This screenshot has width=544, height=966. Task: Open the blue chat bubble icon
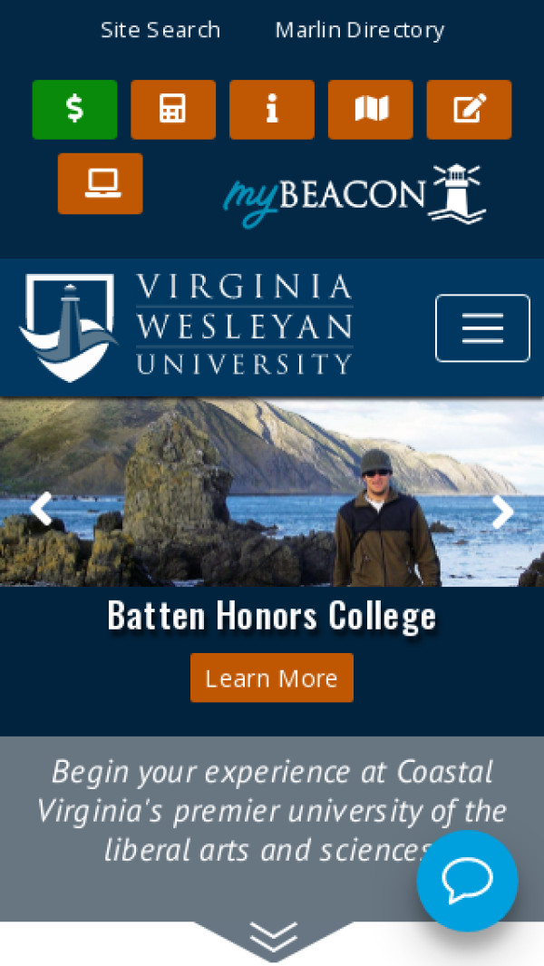pos(467,881)
